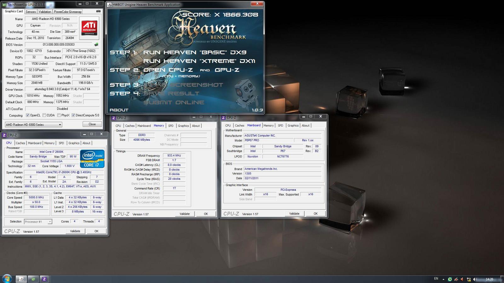Open the PowerColor Giveaway tab
The width and height of the screenshot is (504, 283).
(68, 12)
